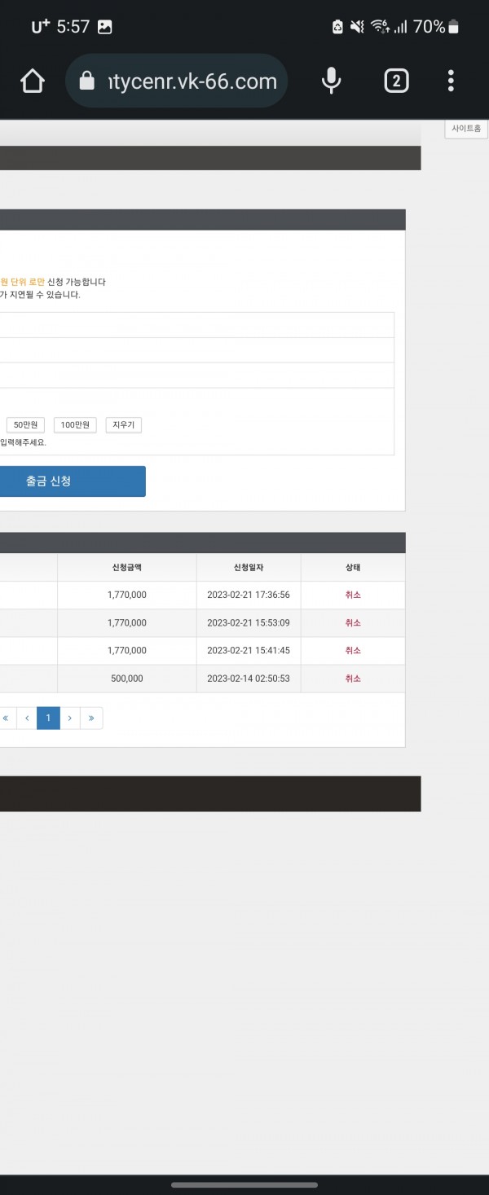Open the tab switcher showing 2 tabs
Viewport: 489px width, 1195px height.
[396, 81]
